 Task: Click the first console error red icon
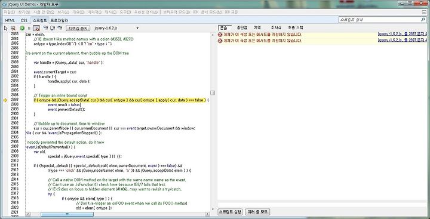coord(220,35)
